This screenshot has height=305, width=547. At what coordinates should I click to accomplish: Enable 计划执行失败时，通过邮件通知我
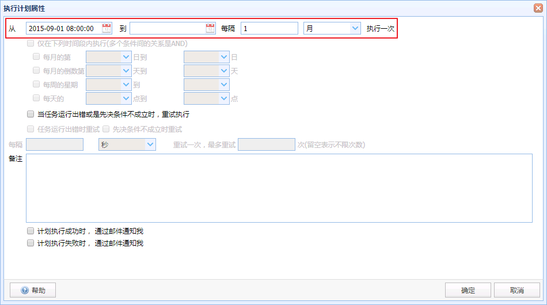click(x=31, y=243)
